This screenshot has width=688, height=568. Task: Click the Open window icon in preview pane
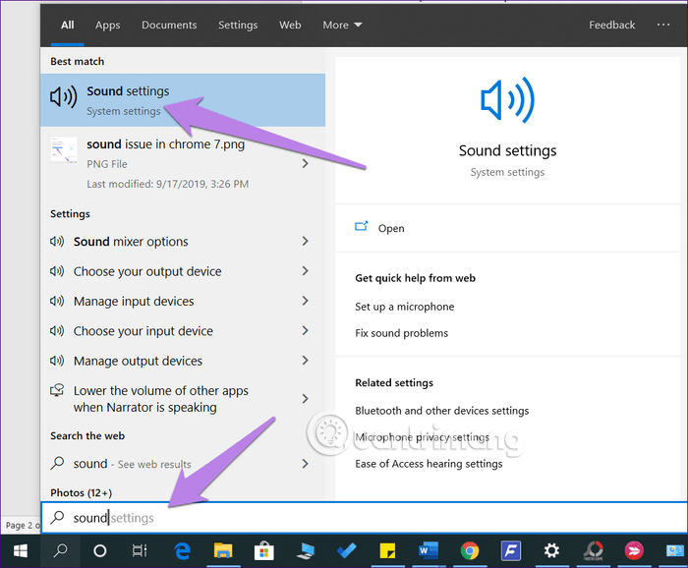tap(361, 226)
